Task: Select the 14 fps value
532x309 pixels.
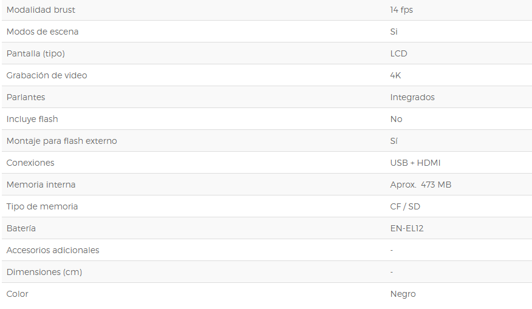Action: 401,10
